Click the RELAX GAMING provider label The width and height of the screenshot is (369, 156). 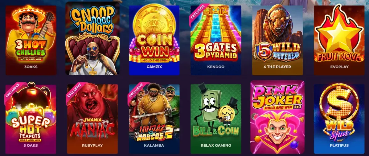tap(216, 146)
